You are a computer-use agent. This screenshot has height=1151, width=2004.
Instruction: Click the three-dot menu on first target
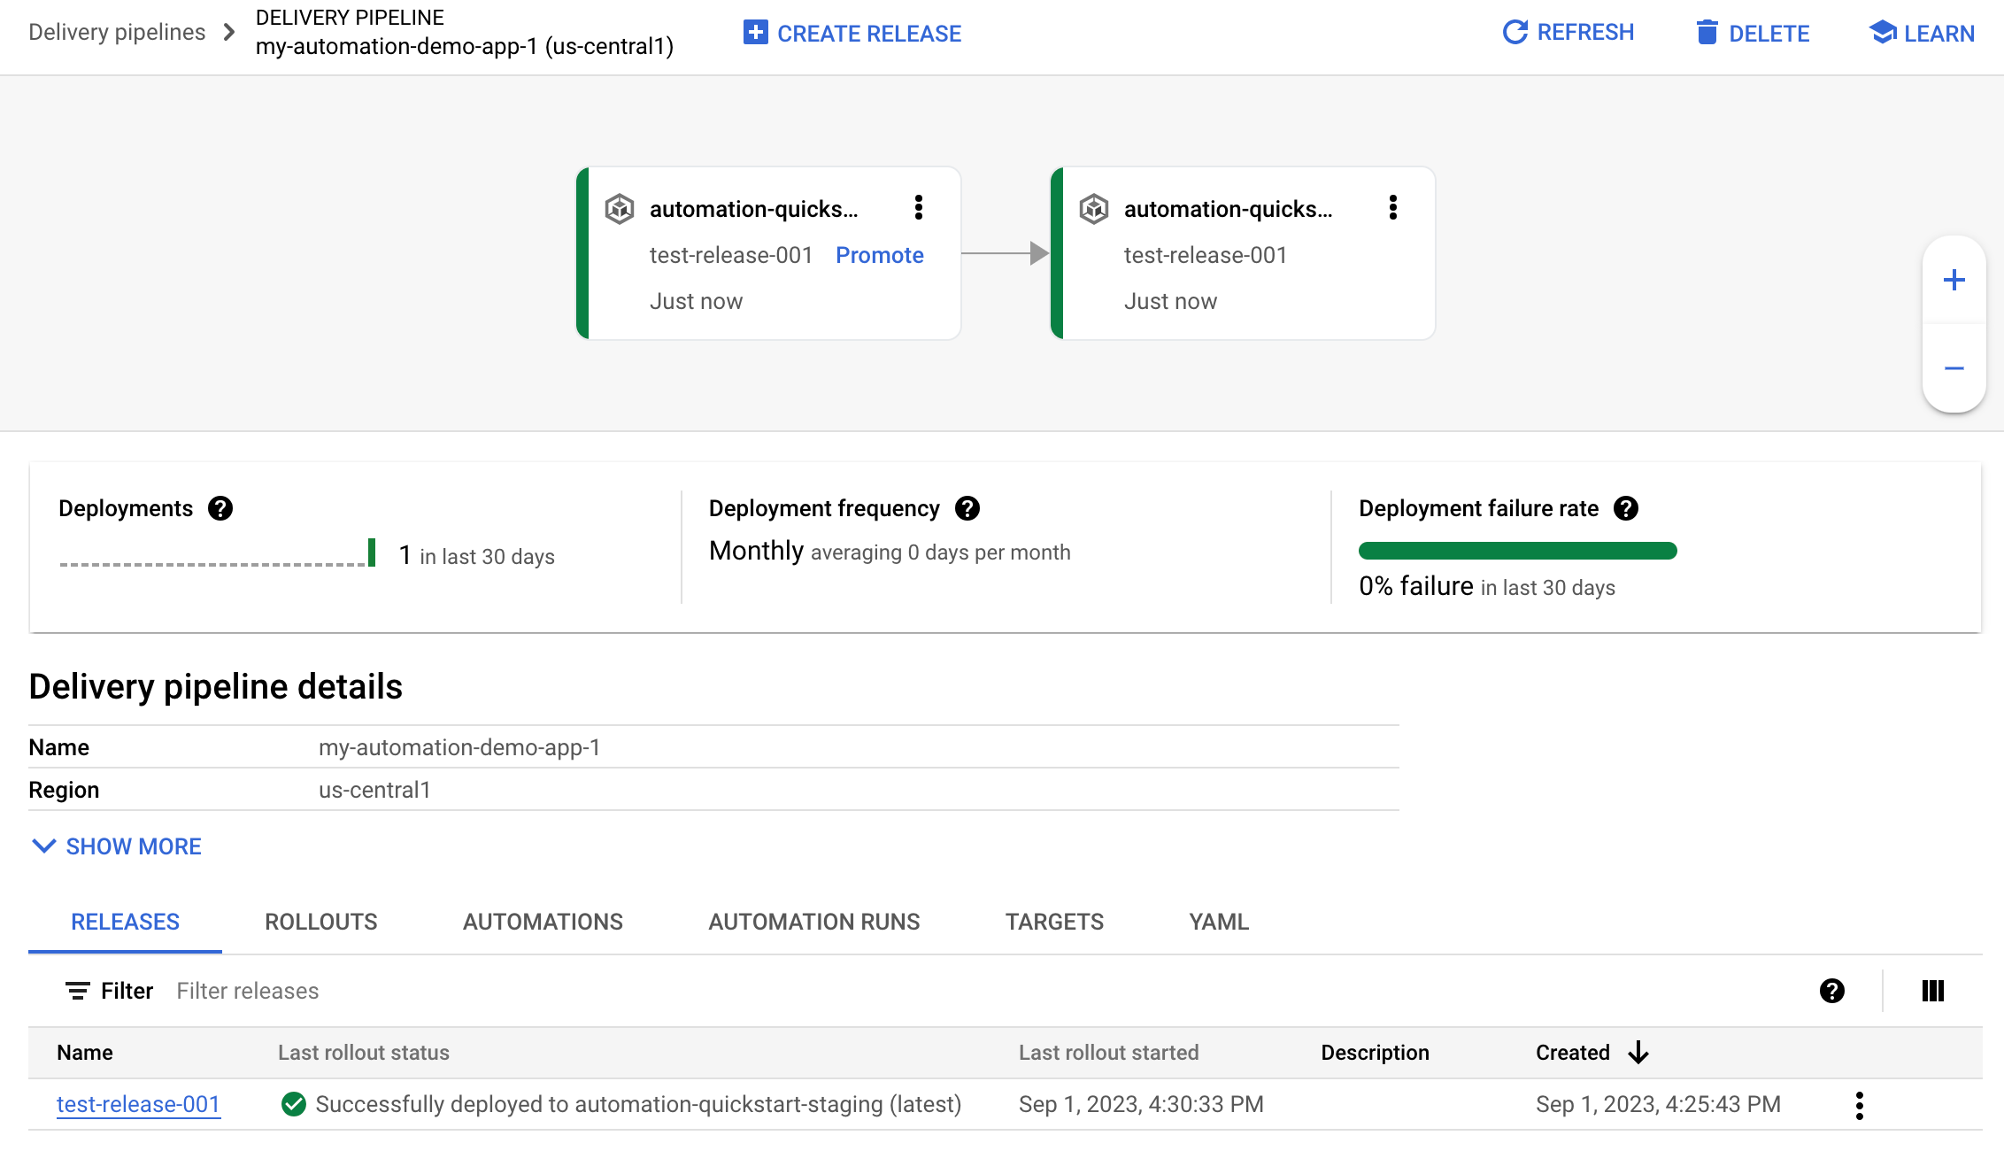click(917, 208)
